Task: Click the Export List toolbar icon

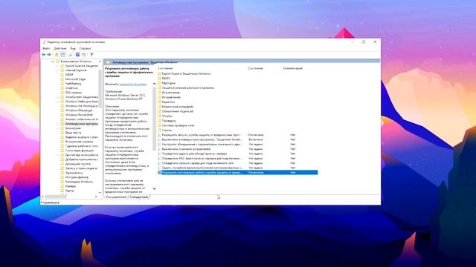Action: [x=70, y=54]
